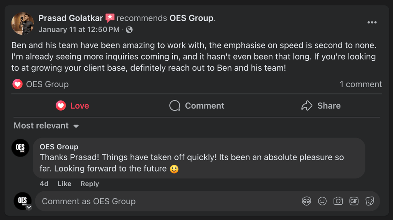
Task: Switch commenting identity via avatar arrow
Action: (29, 207)
